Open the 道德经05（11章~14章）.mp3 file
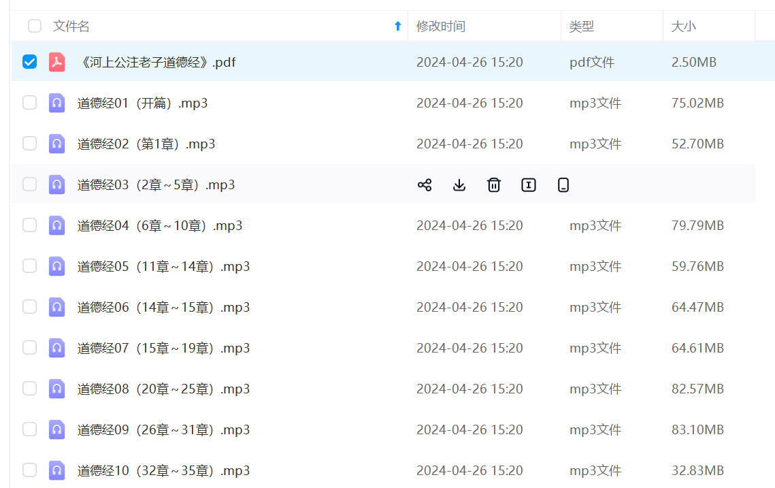The width and height of the screenshot is (775, 488). [163, 266]
